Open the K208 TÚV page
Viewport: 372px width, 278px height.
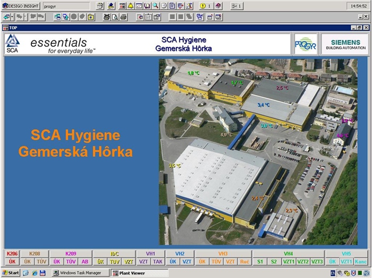[41, 262]
